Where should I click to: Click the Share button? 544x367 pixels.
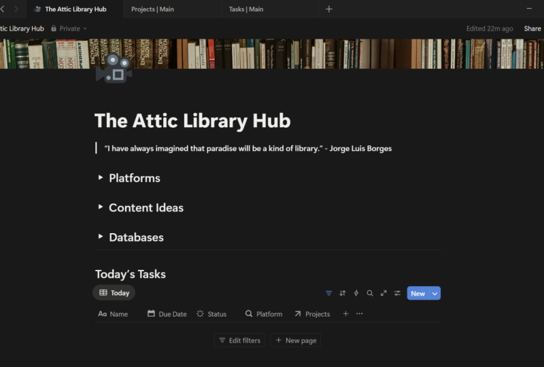pyautogui.click(x=532, y=29)
